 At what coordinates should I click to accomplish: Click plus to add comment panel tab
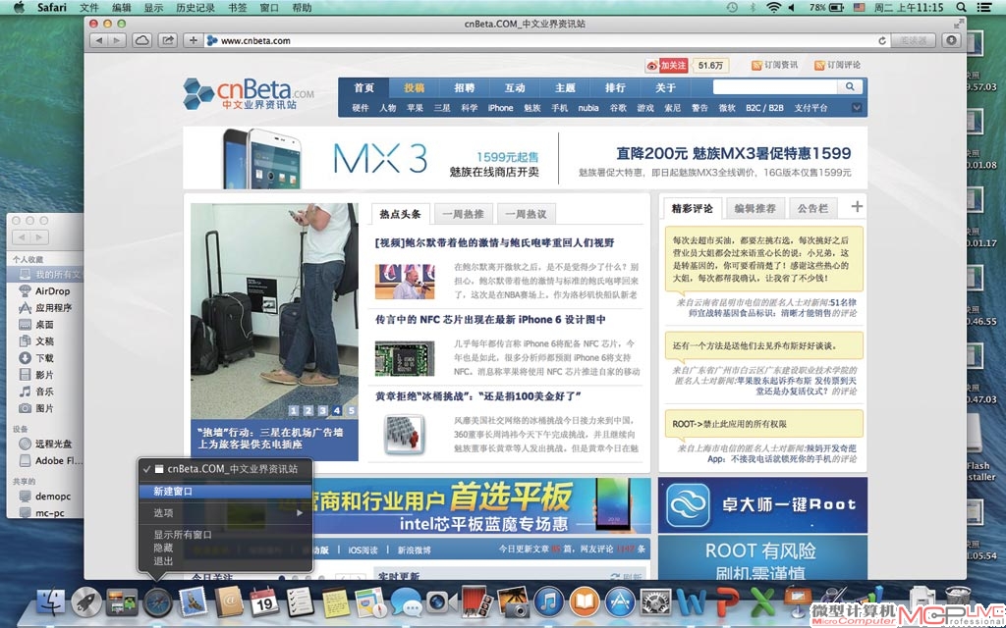tap(857, 206)
